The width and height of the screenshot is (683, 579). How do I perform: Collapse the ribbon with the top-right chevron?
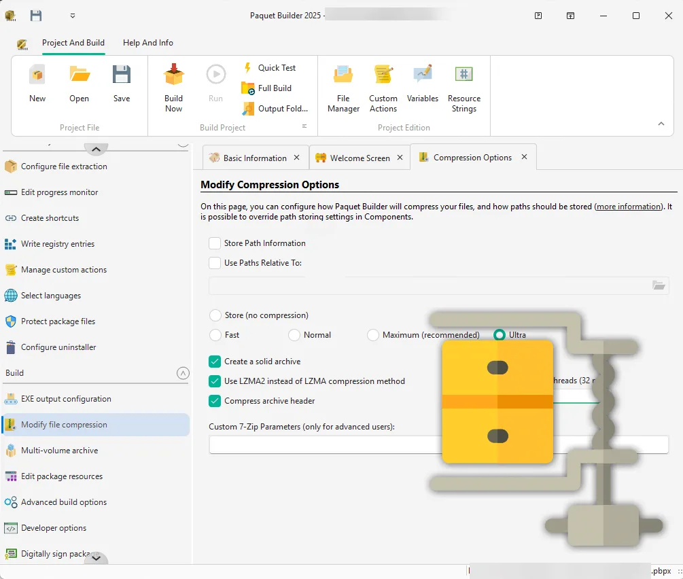[x=661, y=123]
